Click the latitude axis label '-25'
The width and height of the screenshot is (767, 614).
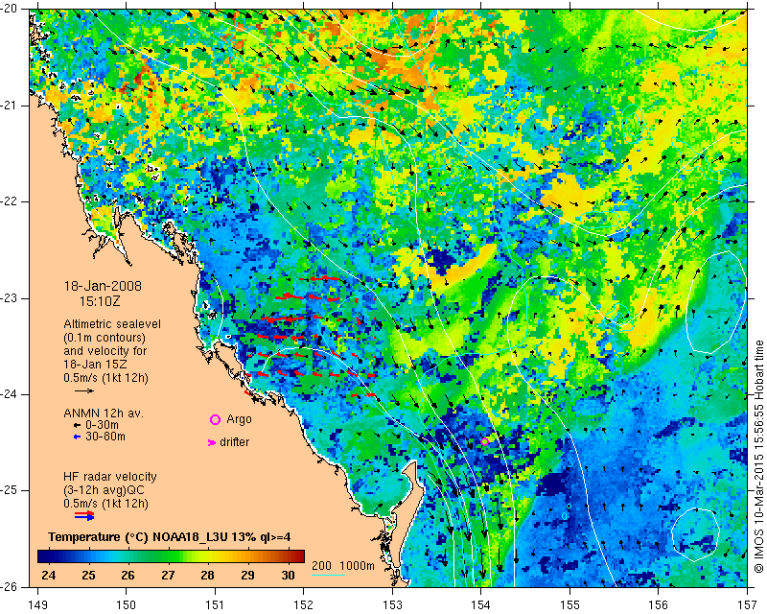point(9,490)
